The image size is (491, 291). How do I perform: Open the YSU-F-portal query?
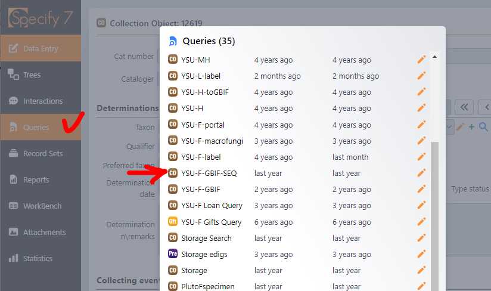coord(203,125)
